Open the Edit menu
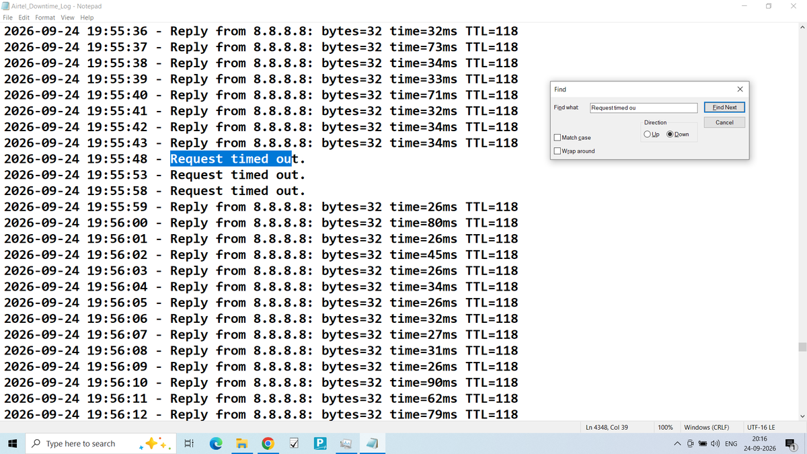The height and width of the screenshot is (454, 807). [x=24, y=17]
